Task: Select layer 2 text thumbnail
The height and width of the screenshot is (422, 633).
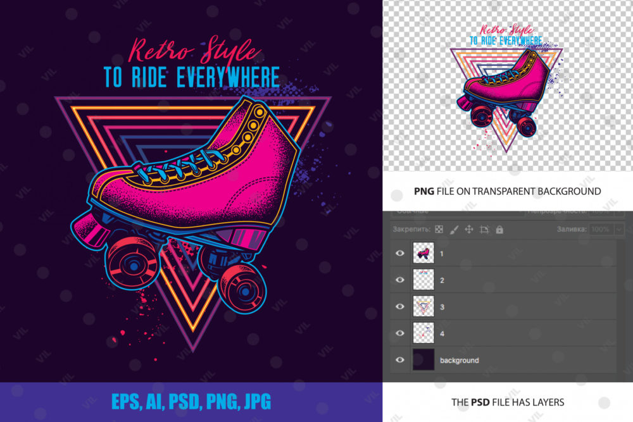Action: click(423, 280)
